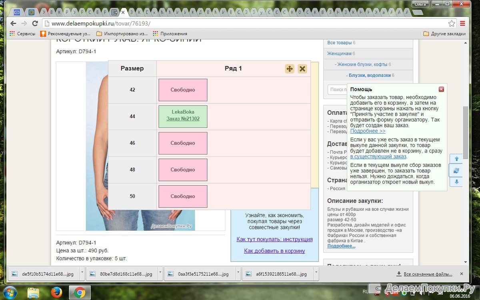Close the downloads bar
This screenshot has height=300, width=480.
click(x=461, y=274)
